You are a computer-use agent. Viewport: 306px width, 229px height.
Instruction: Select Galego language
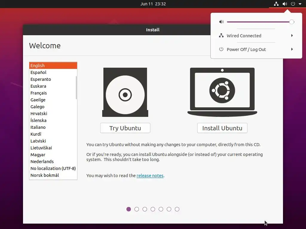pos(53,107)
